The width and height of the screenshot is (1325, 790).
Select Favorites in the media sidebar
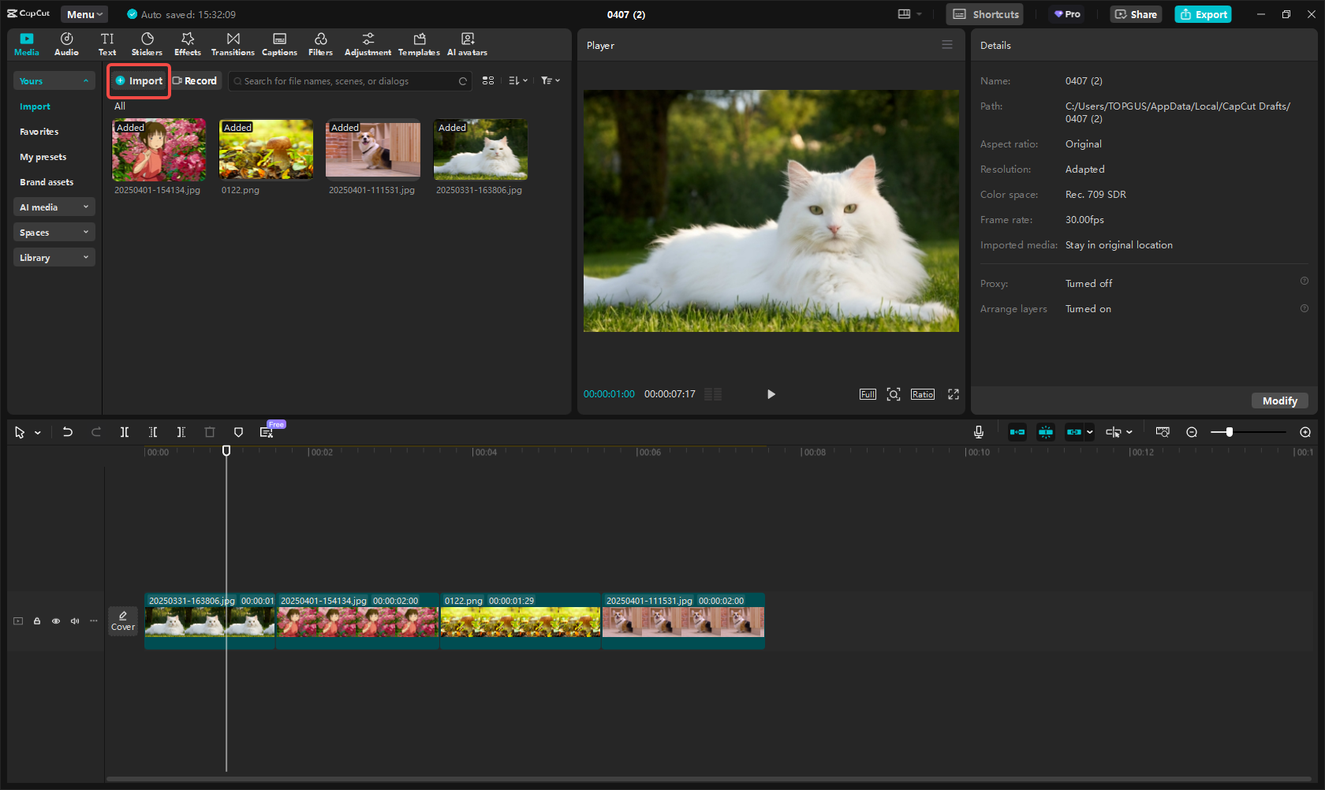point(39,132)
